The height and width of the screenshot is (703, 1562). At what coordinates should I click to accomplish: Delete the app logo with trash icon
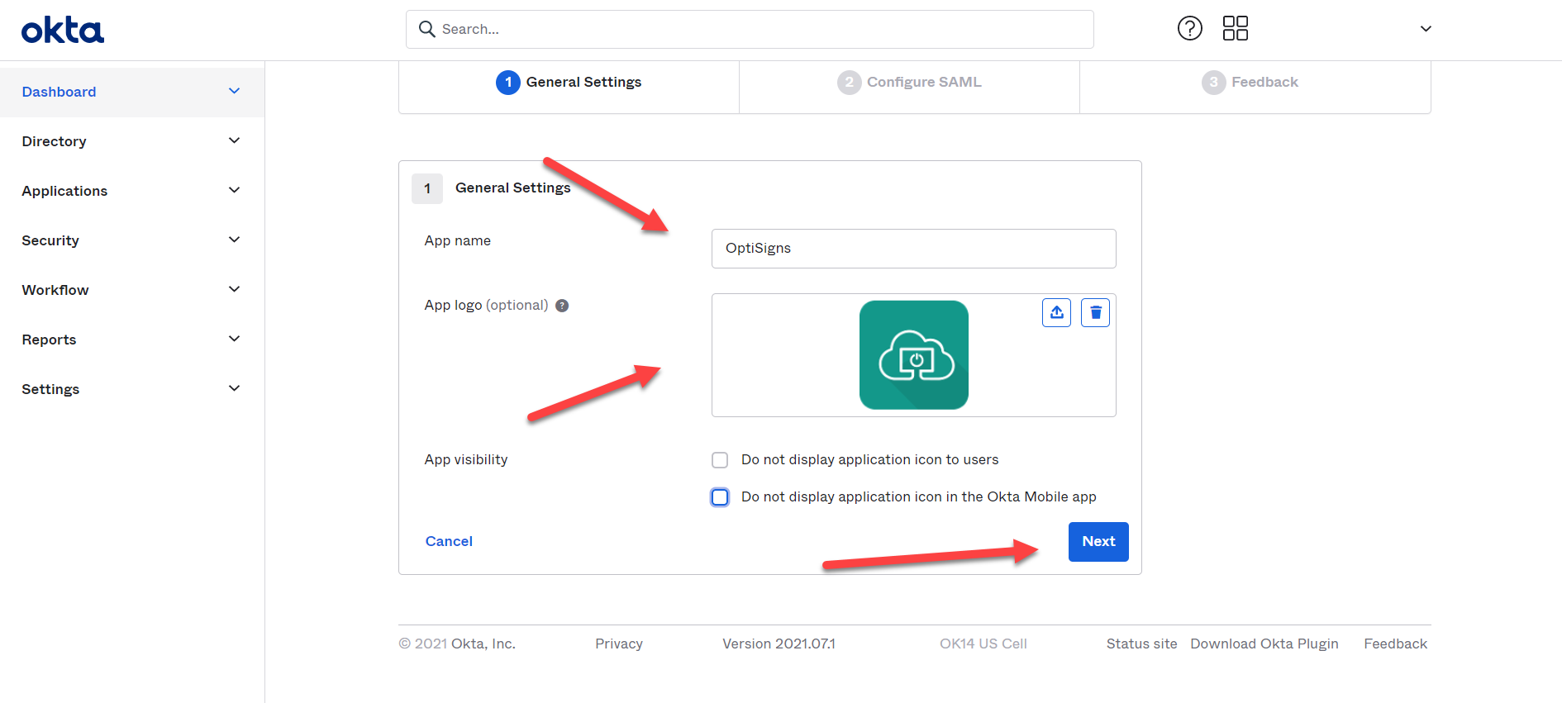1095,313
